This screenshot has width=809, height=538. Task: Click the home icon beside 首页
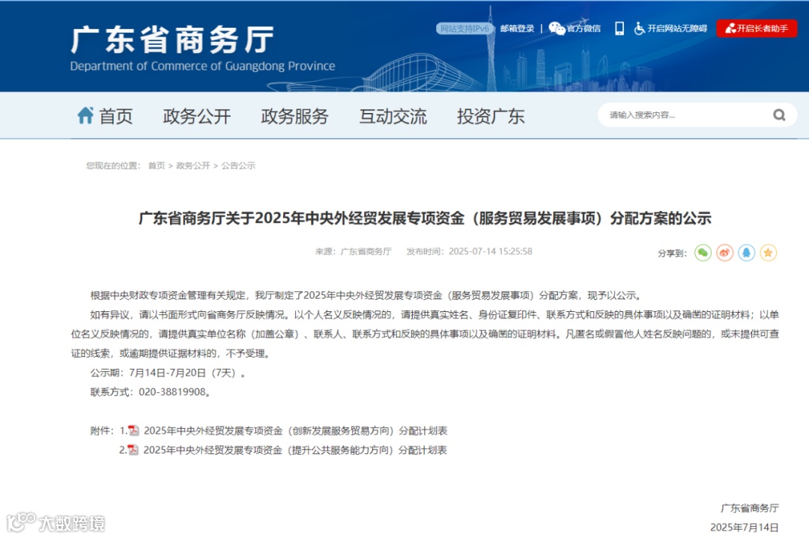point(85,115)
